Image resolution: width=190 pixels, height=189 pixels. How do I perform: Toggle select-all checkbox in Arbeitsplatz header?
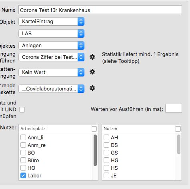(94, 129)
